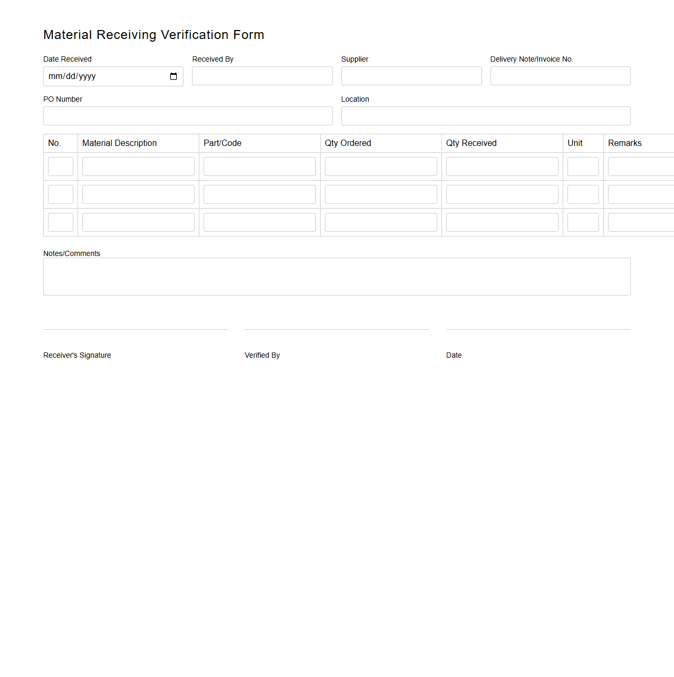Click the first row Unit field

click(x=583, y=166)
